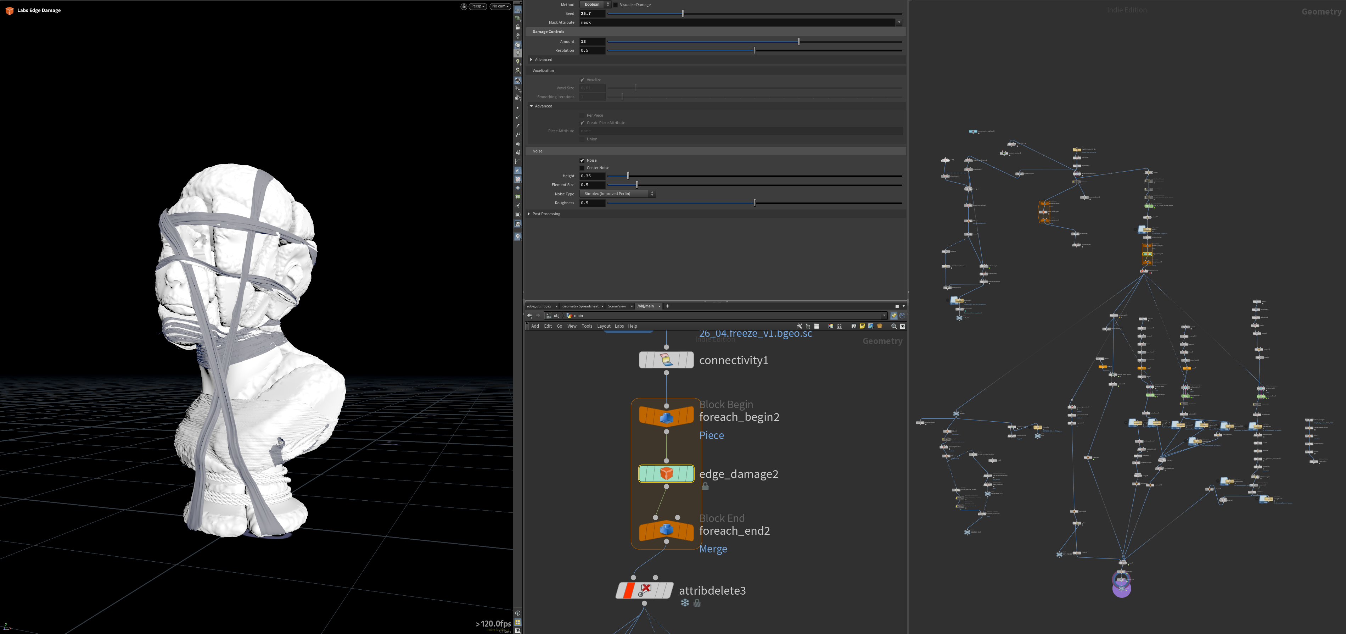Click the back navigation arrow in network editor
1346x634 pixels.
[x=529, y=316]
